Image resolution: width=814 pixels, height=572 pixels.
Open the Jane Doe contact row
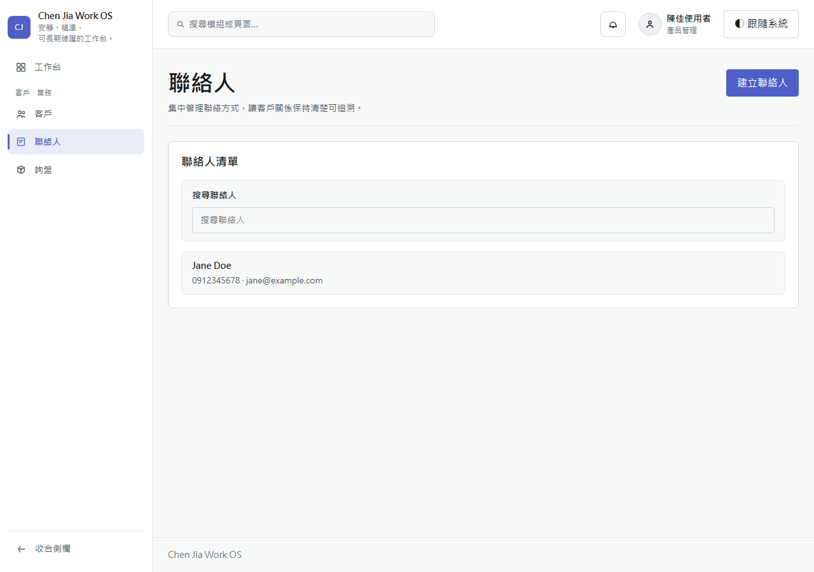483,273
